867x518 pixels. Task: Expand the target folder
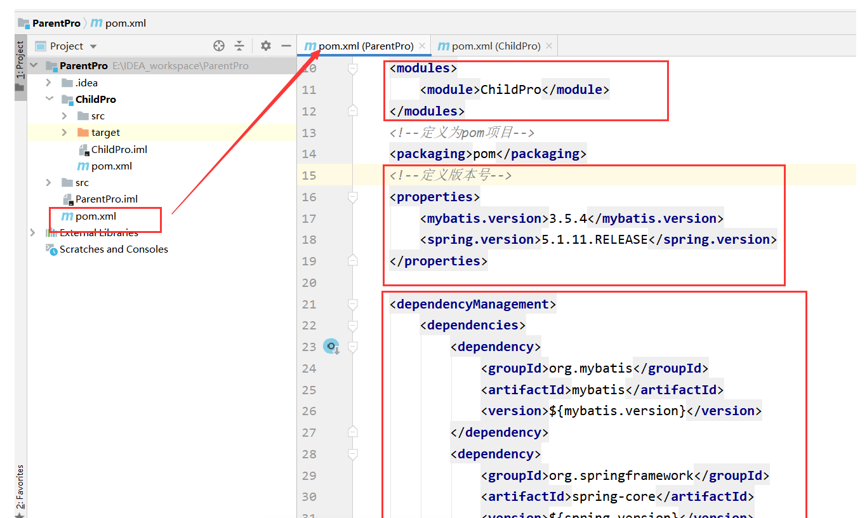coord(64,133)
